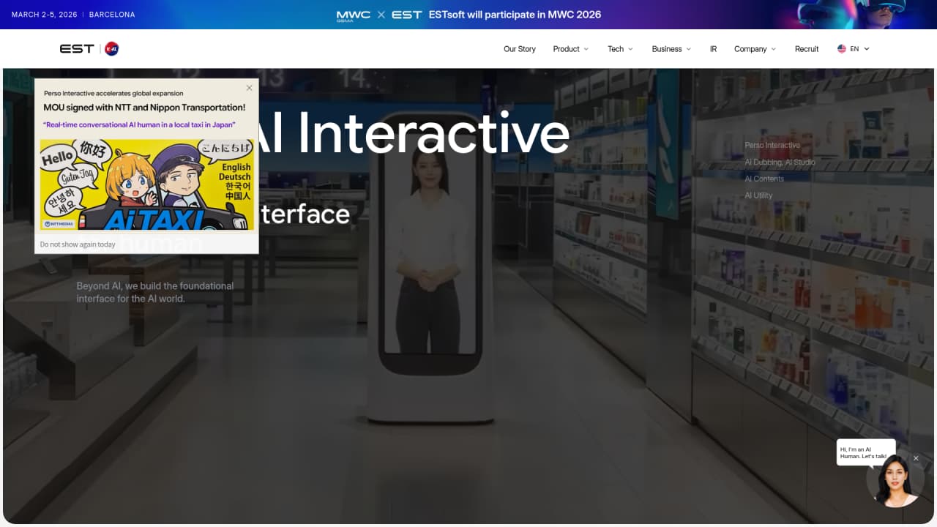Go to AI Contents slide
Viewport: 937px width, 527px height.
[x=764, y=179]
